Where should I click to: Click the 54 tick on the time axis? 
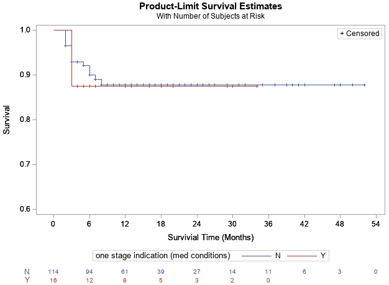tap(376, 223)
